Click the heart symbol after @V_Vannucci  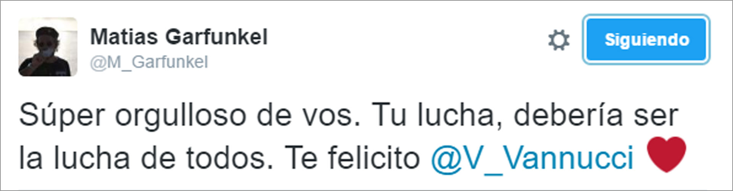(666, 154)
